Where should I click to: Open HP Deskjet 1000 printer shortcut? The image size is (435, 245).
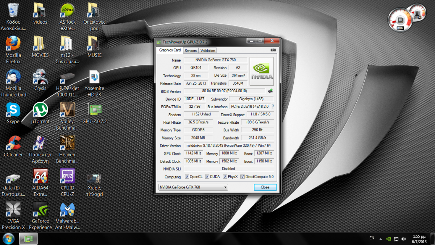pos(67,83)
